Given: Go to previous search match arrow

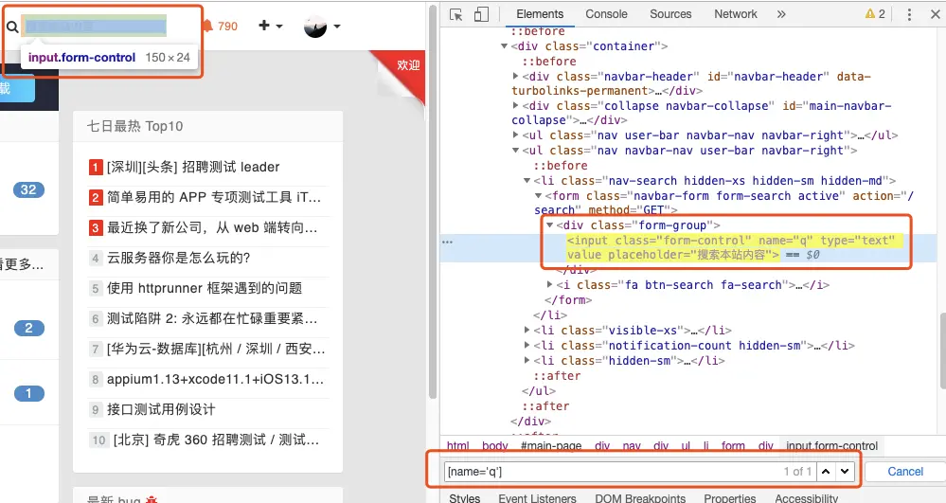Looking at the screenshot, I should tap(826, 472).
